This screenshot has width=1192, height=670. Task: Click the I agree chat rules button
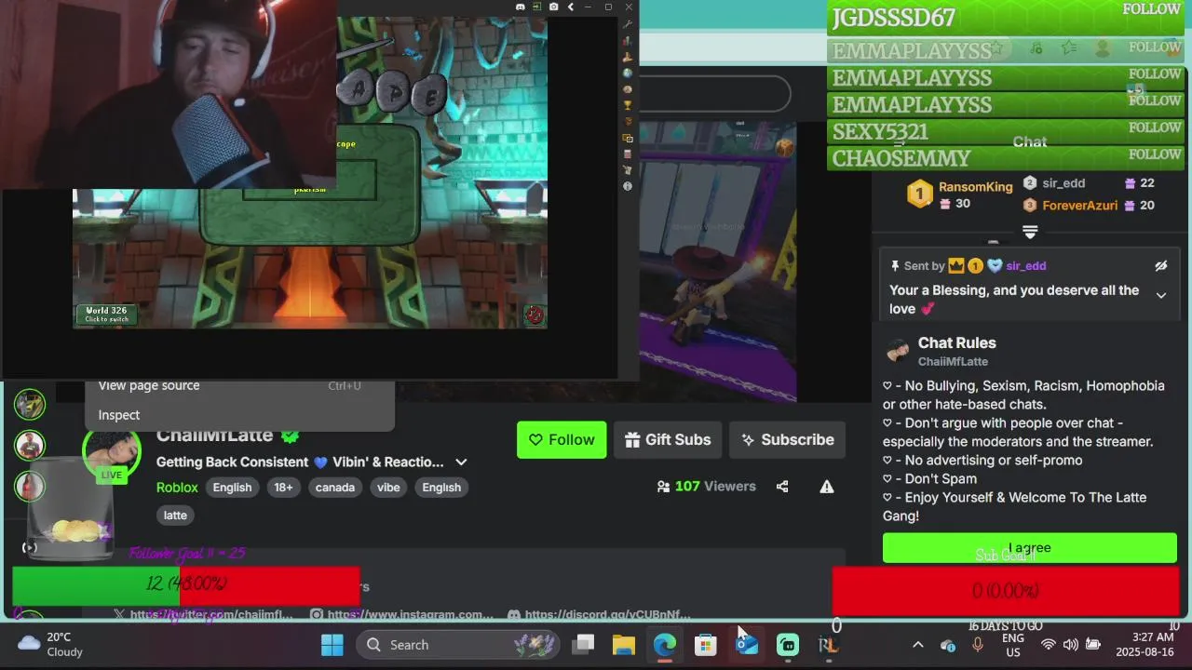click(x=1029, y=548)
